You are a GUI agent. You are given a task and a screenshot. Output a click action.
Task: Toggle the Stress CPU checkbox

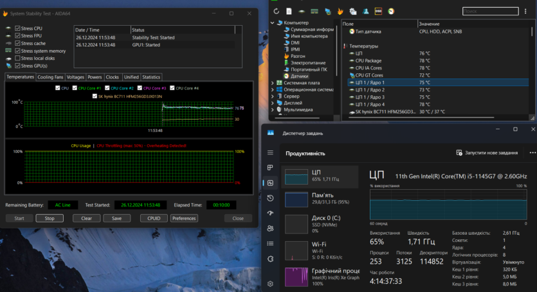click(17, 28)
